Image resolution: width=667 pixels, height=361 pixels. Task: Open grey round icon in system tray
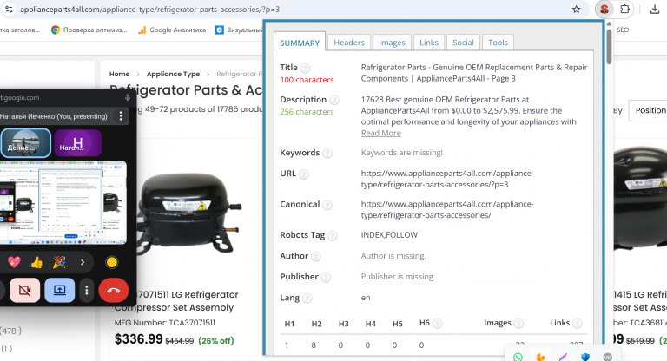[608, 357]
